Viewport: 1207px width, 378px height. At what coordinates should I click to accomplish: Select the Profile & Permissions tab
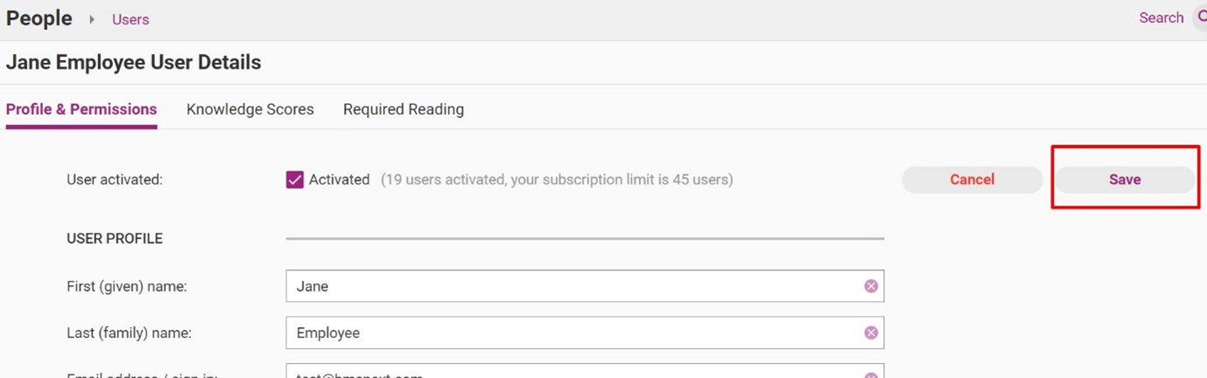(81, 109)
